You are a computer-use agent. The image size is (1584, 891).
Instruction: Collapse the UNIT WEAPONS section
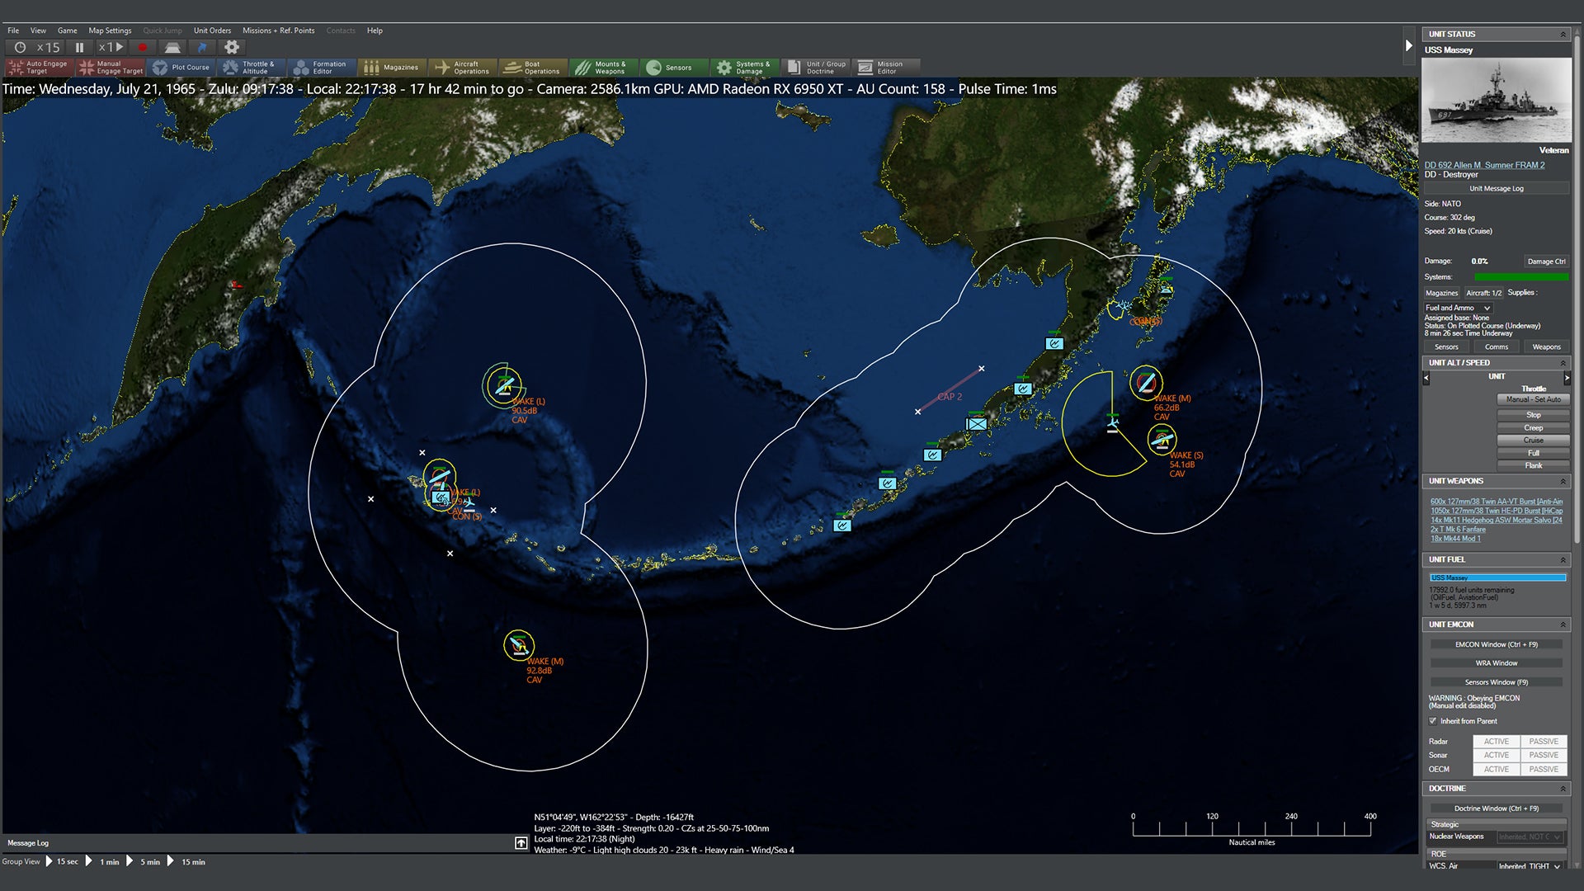pyautogui.click(x=1563, y=481)
